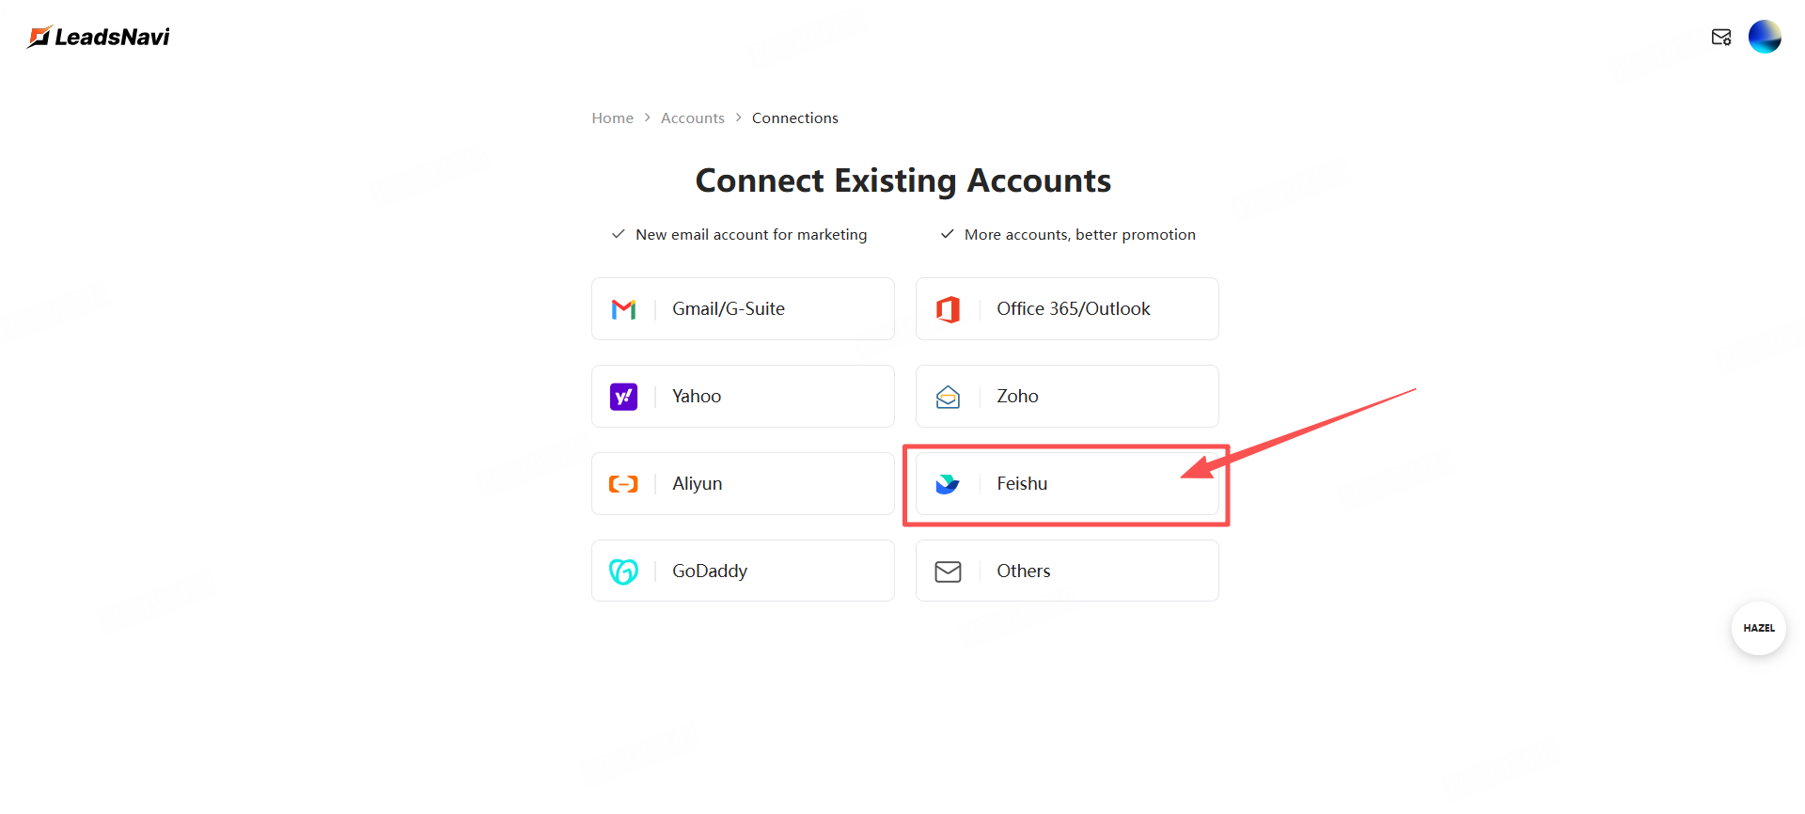This screenshot has width=1805, height=814.
Task: Open the user profile avatar
Action: [x=1765, y=37]
